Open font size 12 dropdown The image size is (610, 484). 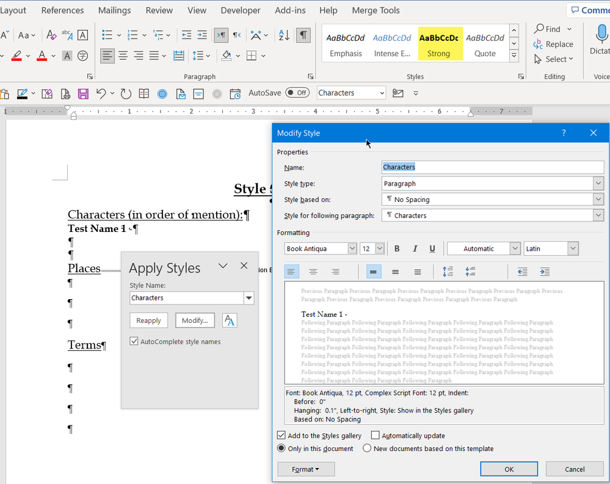pos(380,248)
